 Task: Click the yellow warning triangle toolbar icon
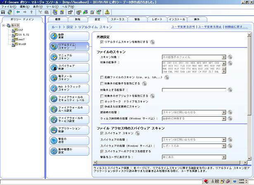(107, 12)
